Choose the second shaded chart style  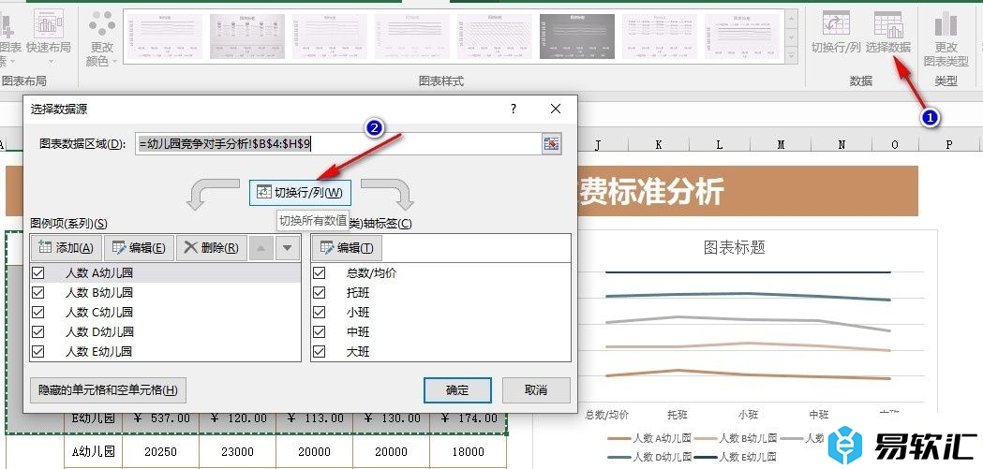point(247,37)
